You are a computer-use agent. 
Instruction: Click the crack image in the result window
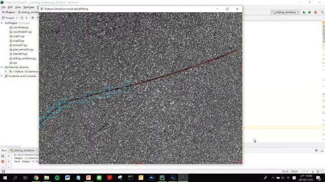[141, 88]
